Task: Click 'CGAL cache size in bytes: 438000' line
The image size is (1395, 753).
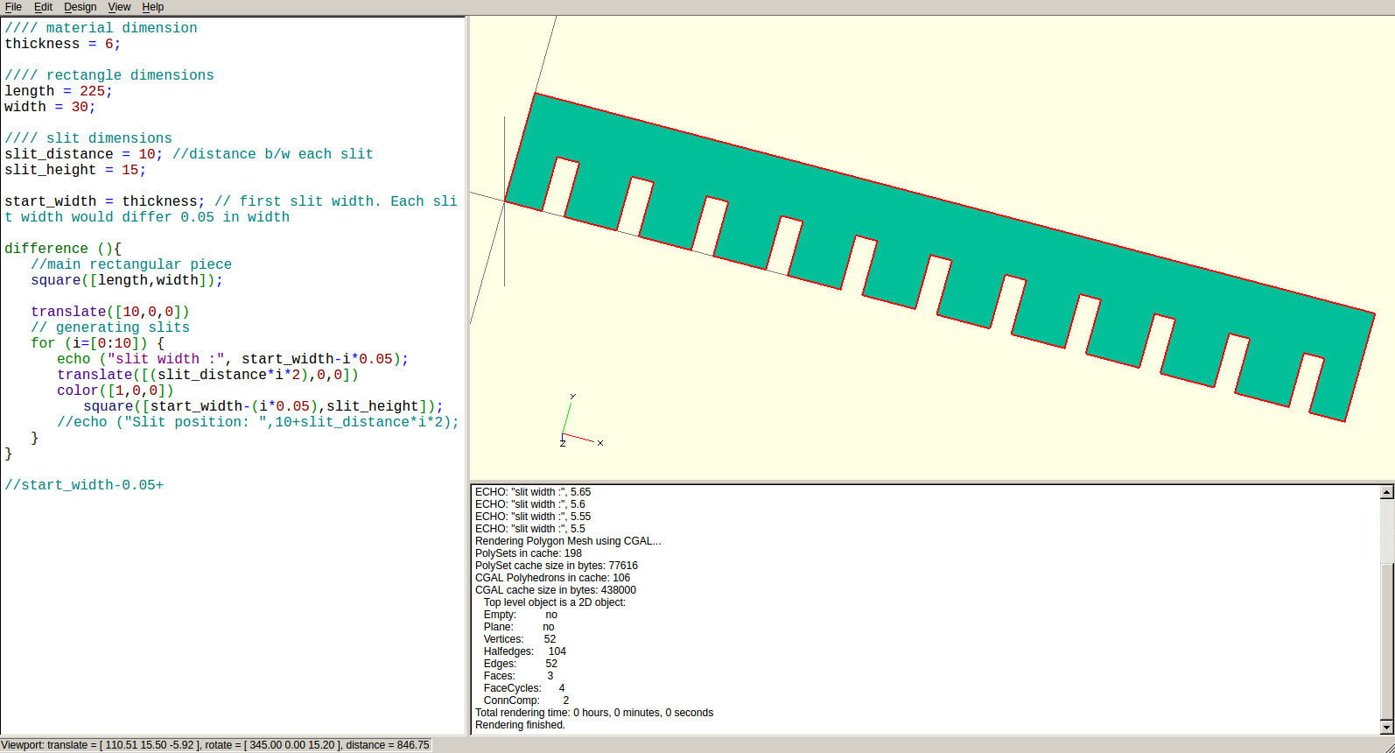Action: [x=556, y=590]
